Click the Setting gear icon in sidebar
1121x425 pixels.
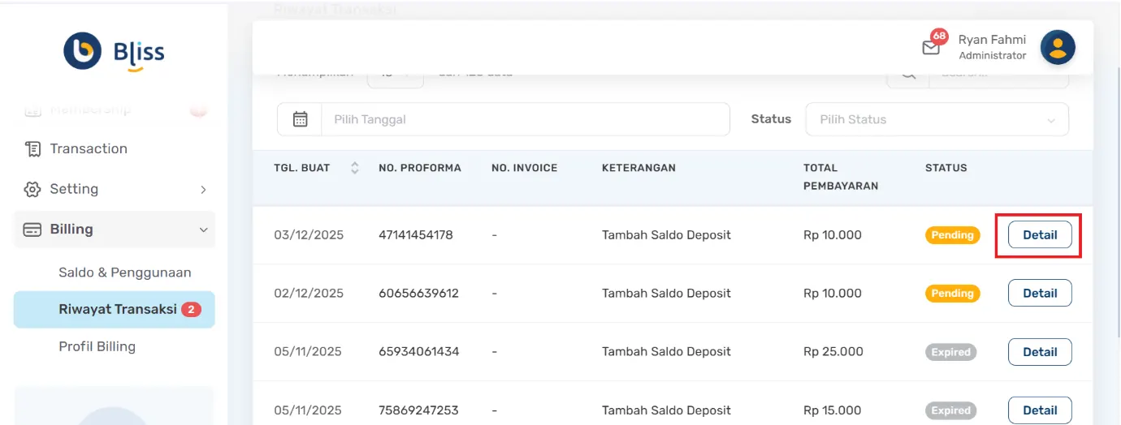pos(32,189)
